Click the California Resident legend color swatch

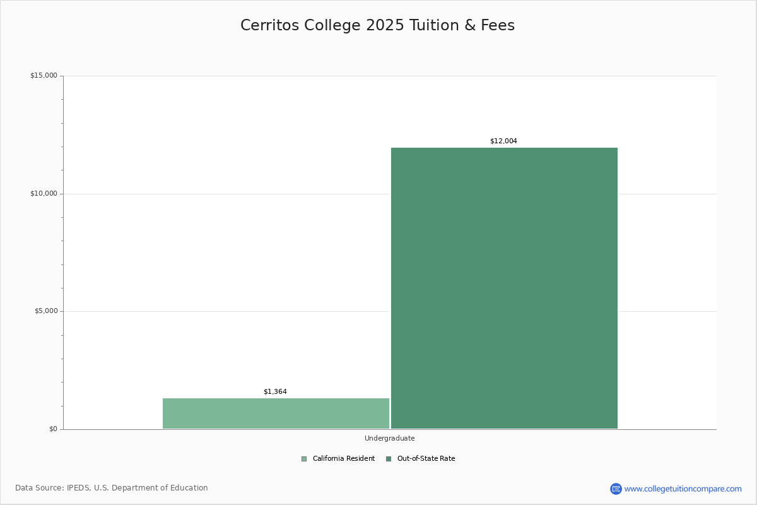tap(304, 459)
